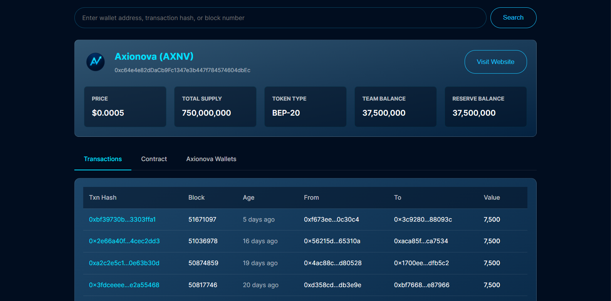
Task: Click the Price stat card
Action: click(125, 107)
